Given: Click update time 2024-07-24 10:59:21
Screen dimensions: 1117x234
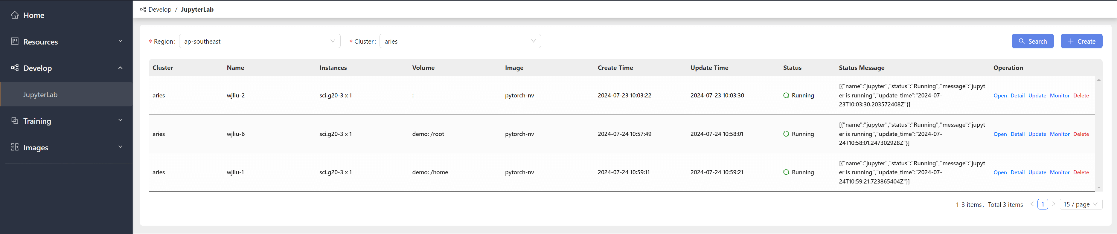Looking at the screenshot, I should click(x=717, y=172).
